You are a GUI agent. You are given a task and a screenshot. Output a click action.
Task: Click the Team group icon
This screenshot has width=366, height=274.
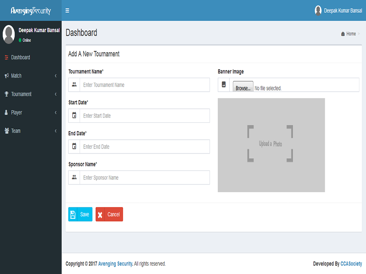tap(7, 131)
